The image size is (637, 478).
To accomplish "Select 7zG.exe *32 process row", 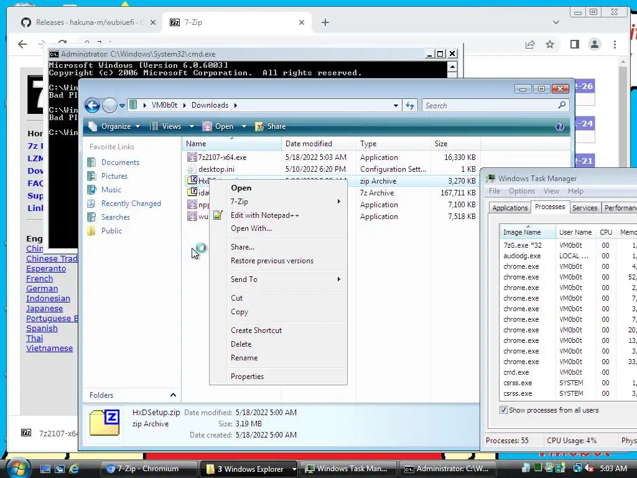I will (568, 245).
